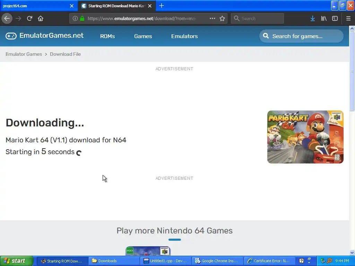
Task: Open the downloads arrow panel
Action: pos(313,18)
